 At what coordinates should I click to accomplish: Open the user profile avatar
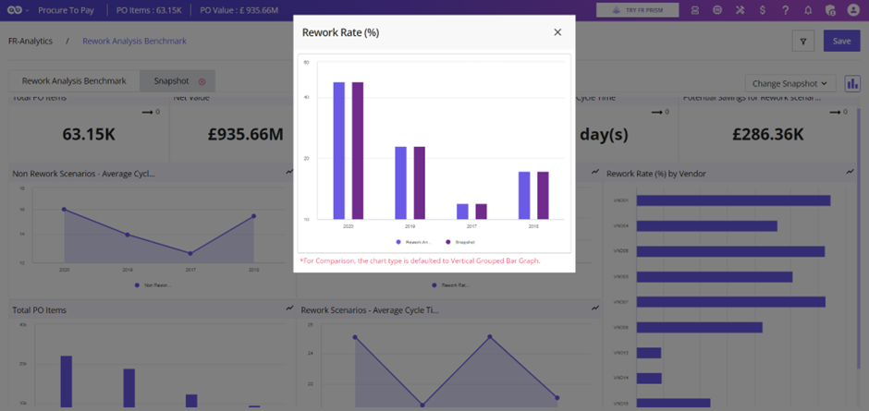853,10
